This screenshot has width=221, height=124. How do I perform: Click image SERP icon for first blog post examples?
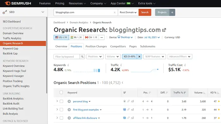[124, 110]
